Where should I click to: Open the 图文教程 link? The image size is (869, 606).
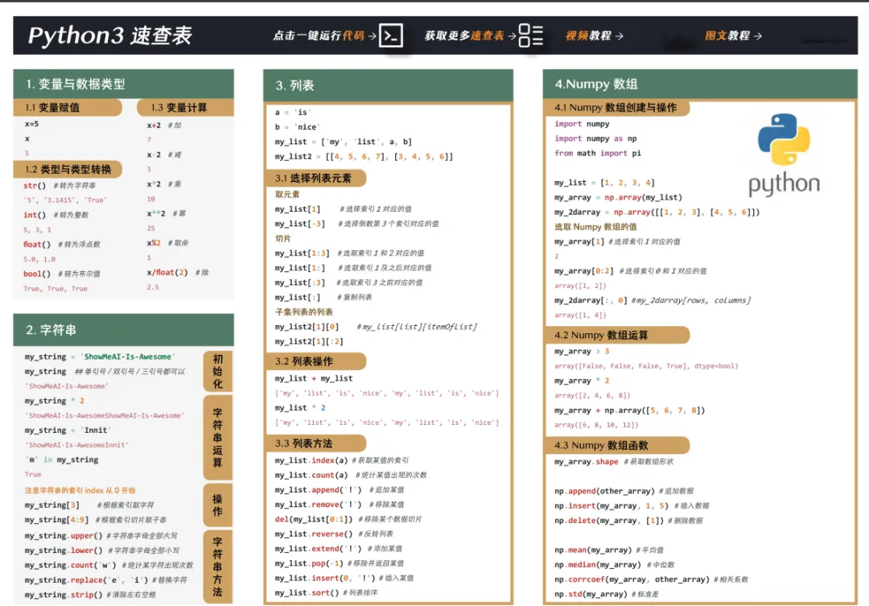click(x=733, y=35)
